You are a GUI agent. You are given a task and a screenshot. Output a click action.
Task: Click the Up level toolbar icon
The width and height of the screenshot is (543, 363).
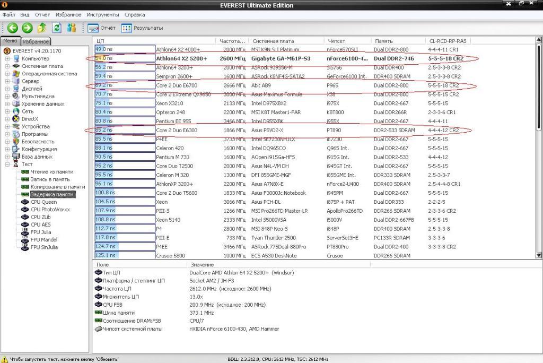tap(42, 28)
